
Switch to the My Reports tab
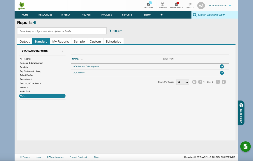(x=61, y=41)
